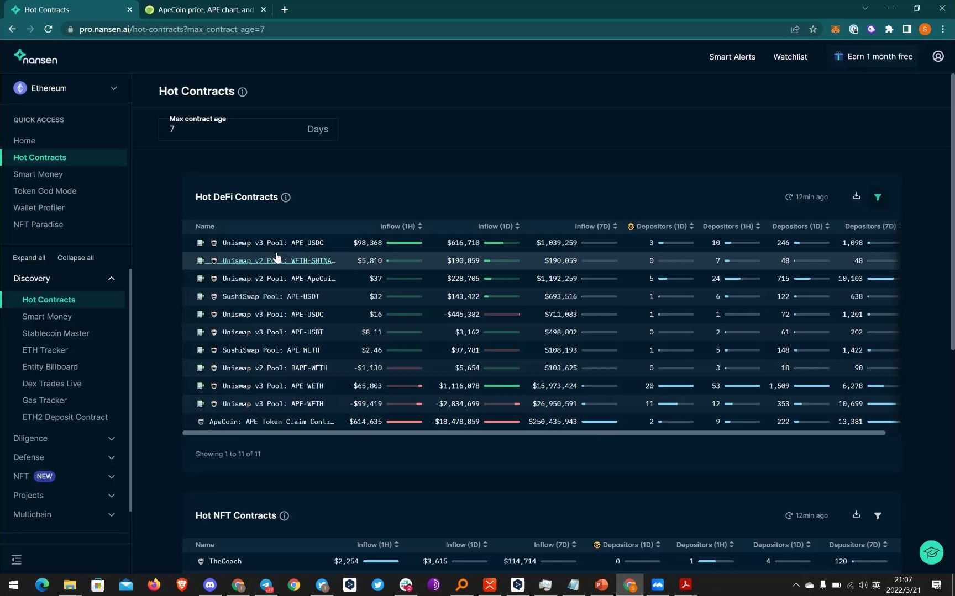Open the Windows notification center
This screenshot has width=955, height=596.
tap(936, 585)
